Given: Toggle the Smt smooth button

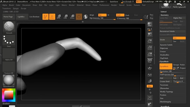Looking at the screenshot, I should [x=179, y=38].
